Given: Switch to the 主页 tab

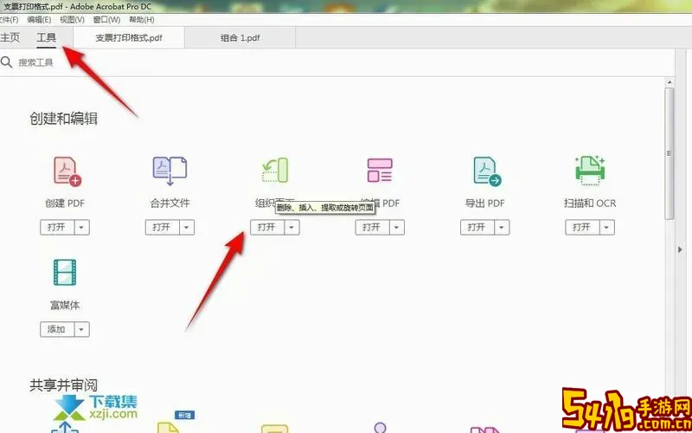Looking at the screenshot, I should (10, 37).
